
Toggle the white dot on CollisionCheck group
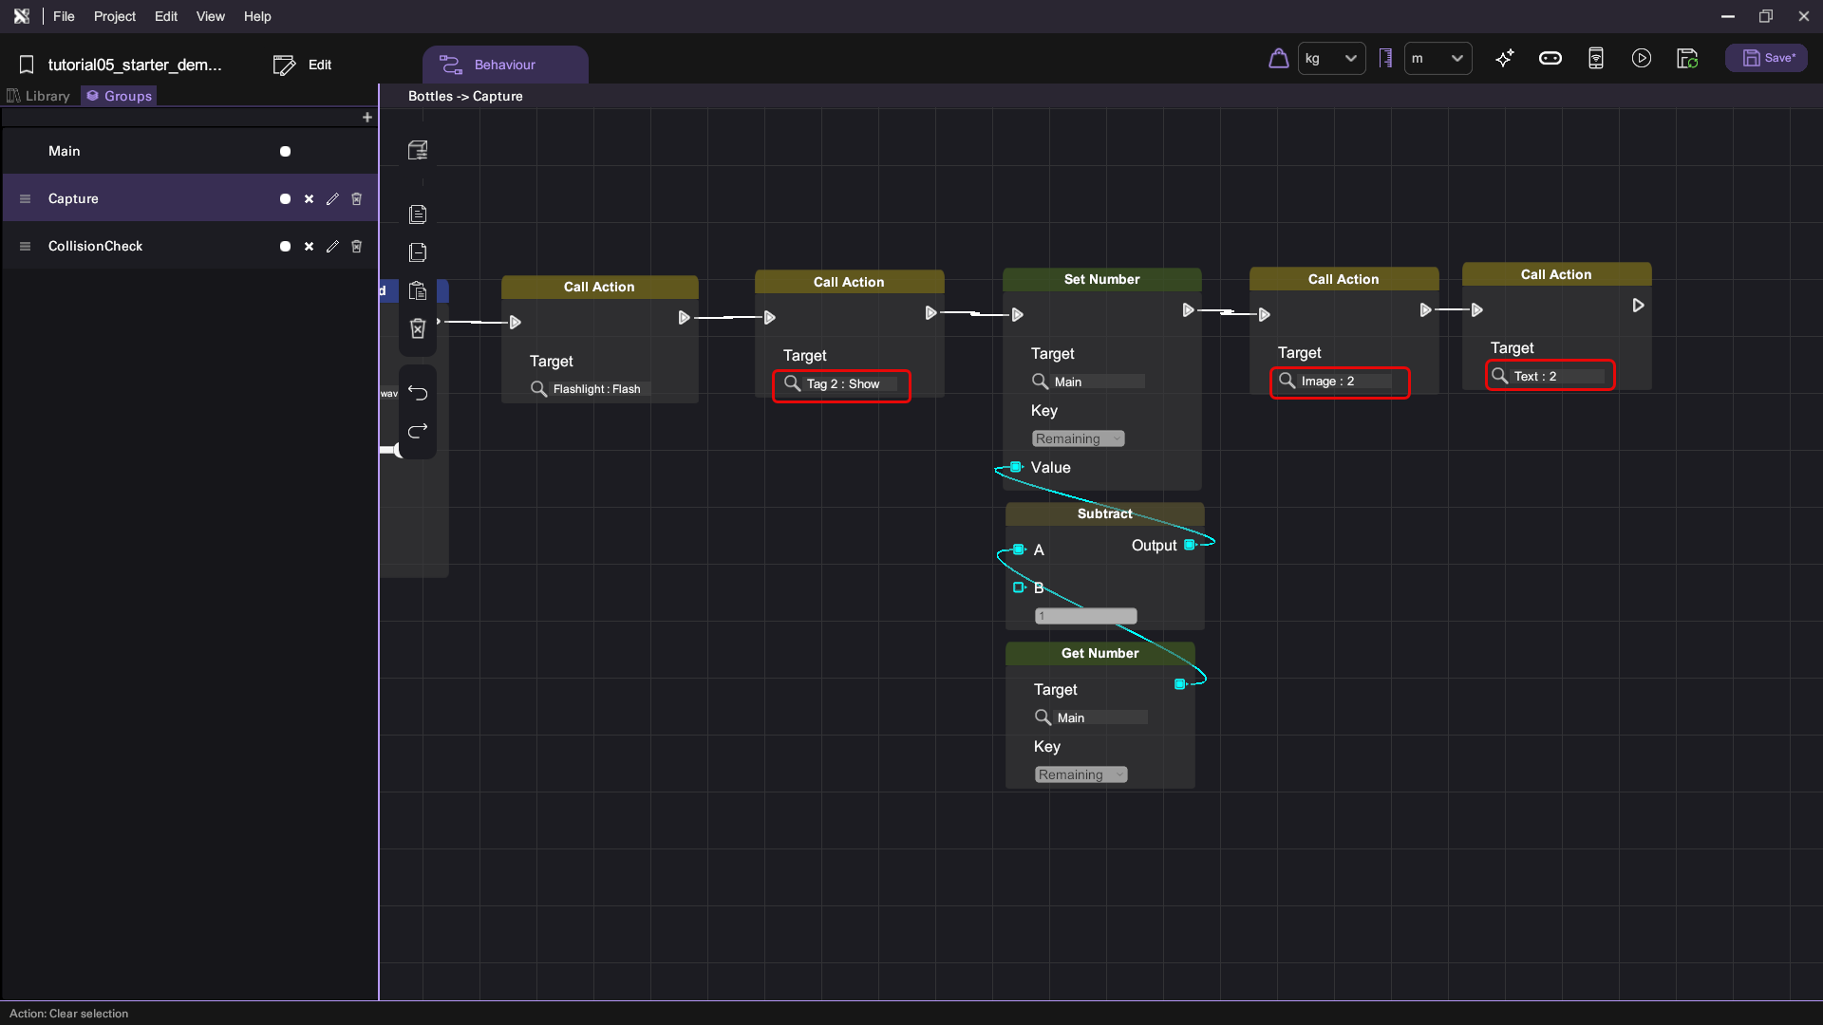tap(285, 246)
